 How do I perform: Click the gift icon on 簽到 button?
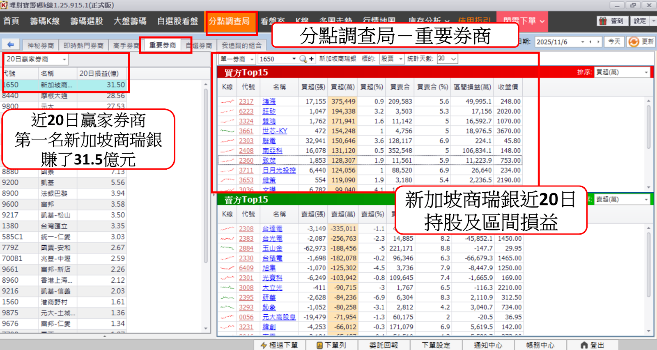point(603,21)
